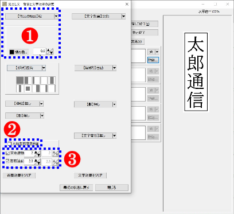Open the shape dropdown set to square

coord(26,68)
